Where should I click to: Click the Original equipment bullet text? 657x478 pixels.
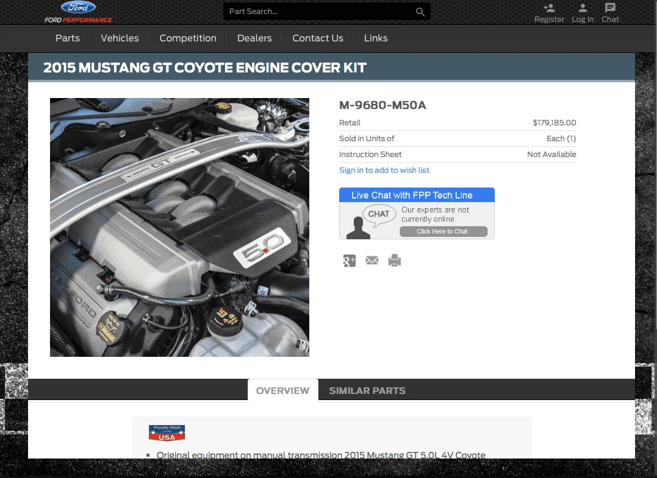click(321, 455)
